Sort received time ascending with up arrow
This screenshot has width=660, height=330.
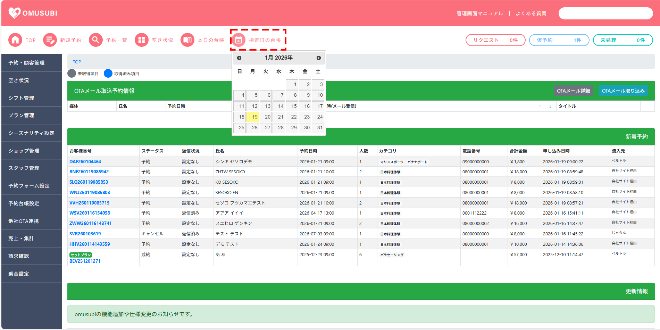pos(540,106)
